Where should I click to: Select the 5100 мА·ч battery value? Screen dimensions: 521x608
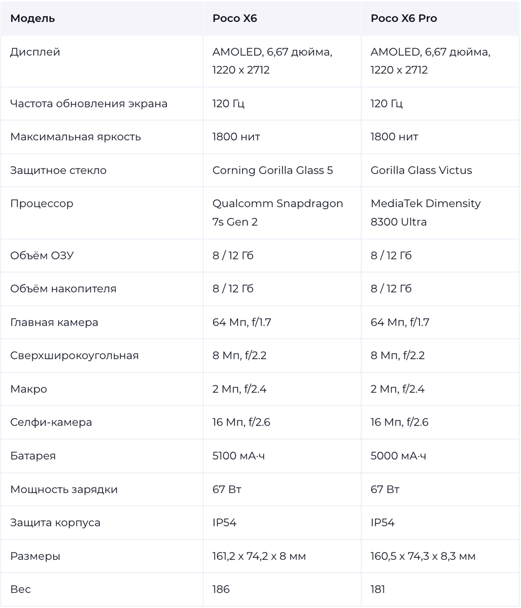pyautogui.click(x=239, y=456)
